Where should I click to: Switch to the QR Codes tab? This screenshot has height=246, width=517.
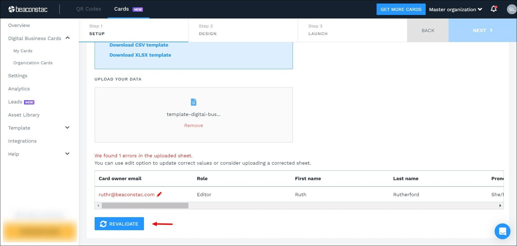tap(89, 9)
